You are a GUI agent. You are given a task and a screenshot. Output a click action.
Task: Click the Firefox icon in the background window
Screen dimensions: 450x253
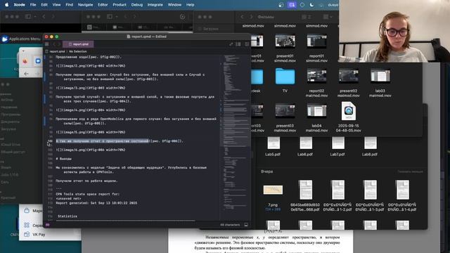(25, 61)
